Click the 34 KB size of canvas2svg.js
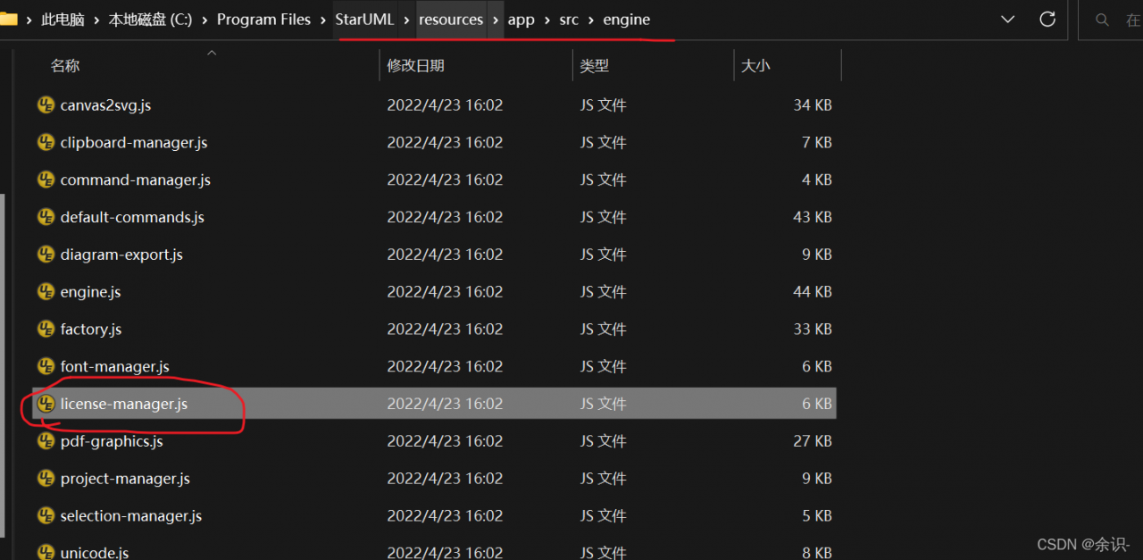Viewport: 1143px width, 560px height. pos(813,105)
